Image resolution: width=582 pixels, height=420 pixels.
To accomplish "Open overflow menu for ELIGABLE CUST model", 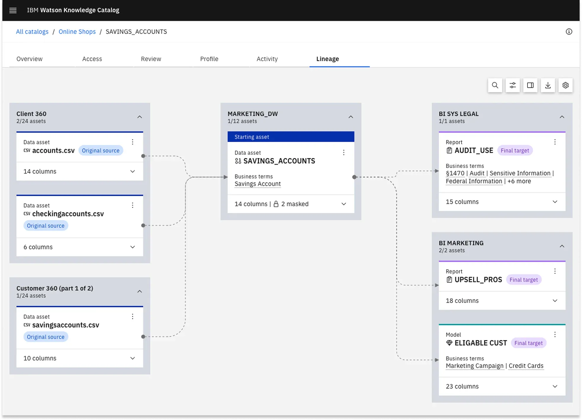I will 555,335.
